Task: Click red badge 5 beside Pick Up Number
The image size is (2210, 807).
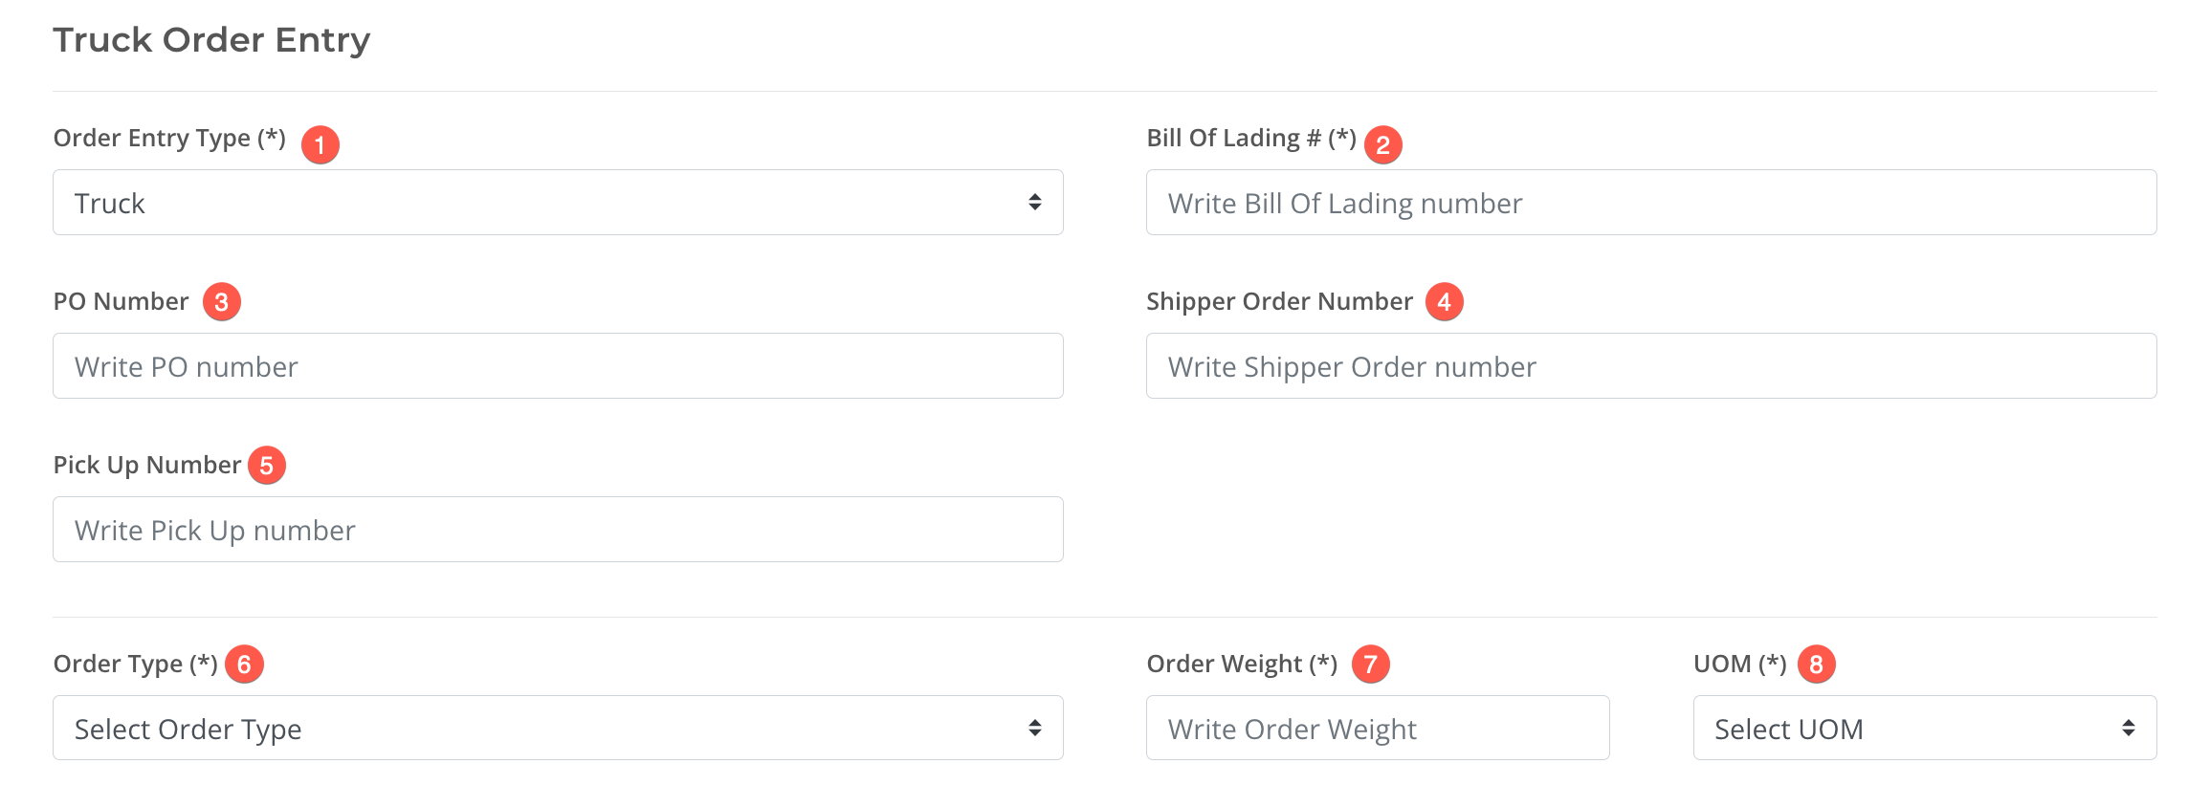Action: [268, 466]
